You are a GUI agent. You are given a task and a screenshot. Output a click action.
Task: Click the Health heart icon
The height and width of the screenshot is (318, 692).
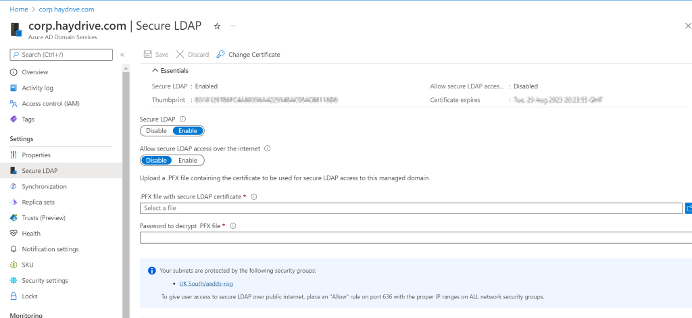tap(14, 234)
